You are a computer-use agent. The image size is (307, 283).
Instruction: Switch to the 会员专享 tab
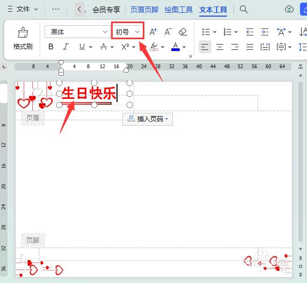pyautogui.click(x=106, y=10)
